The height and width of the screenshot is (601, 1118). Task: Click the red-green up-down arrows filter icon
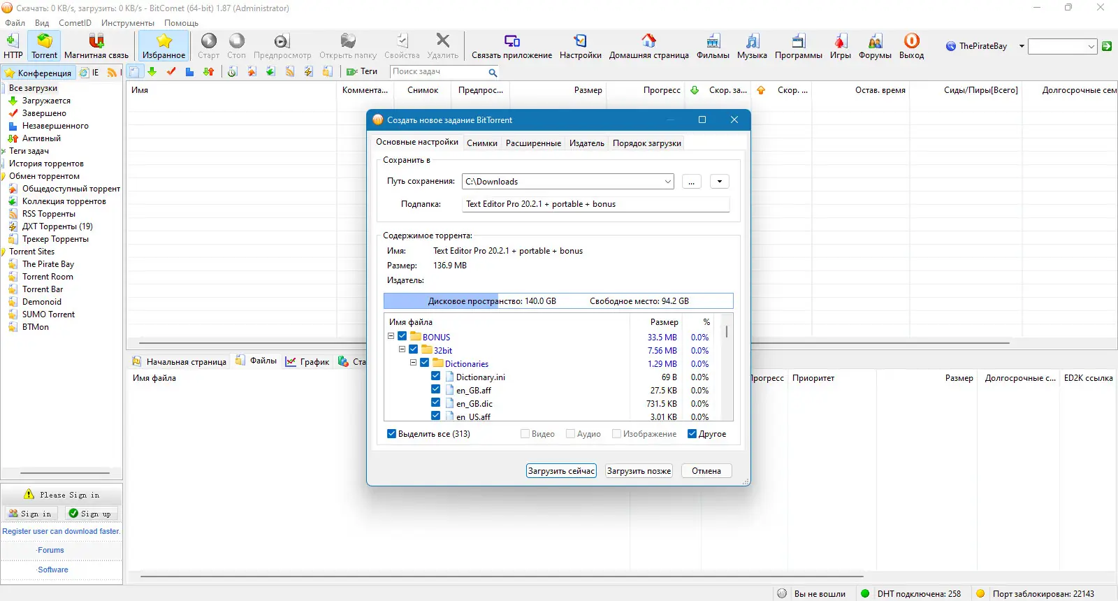coord(208,71)
